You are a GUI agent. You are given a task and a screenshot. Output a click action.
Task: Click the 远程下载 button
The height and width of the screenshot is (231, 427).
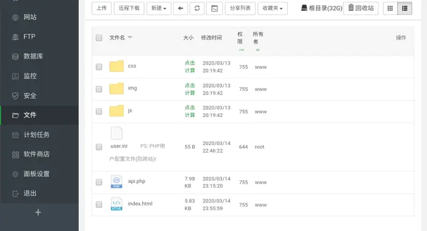[129, 8]
